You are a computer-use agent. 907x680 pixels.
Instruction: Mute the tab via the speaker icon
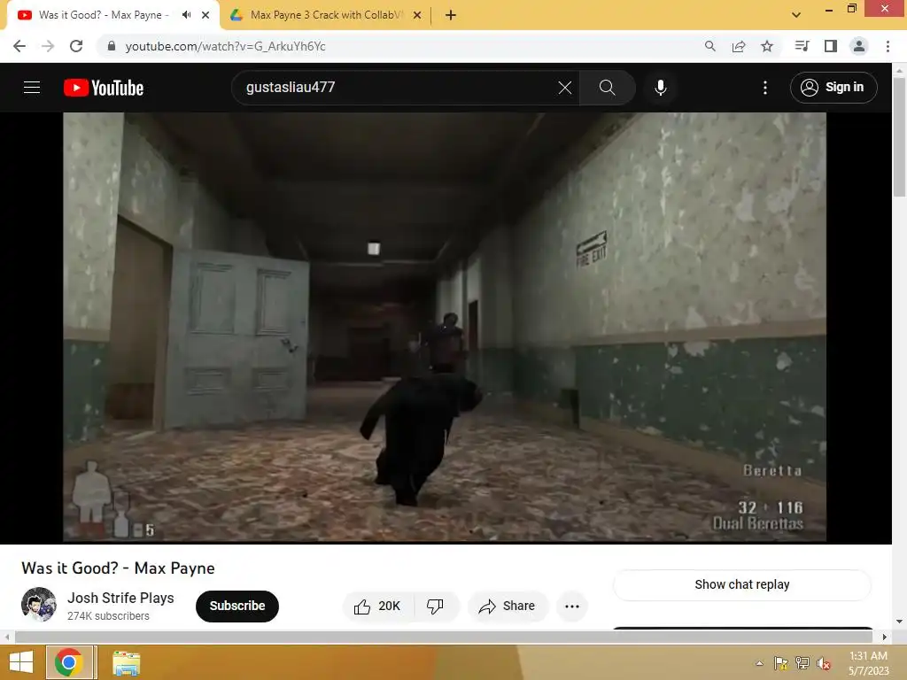click(x=186, y=15)
